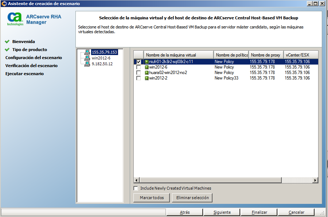Select the win2012-6 host in tree
The height and width of the screenshot is (217, 328).
(101, 58)
